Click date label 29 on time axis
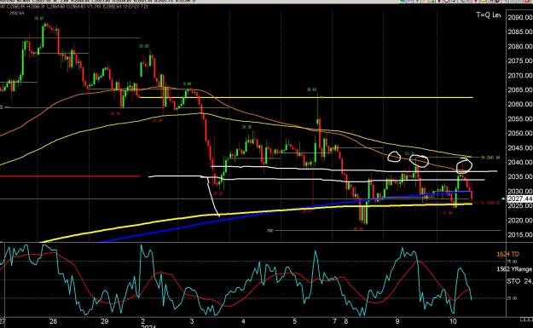This screenshot has height=328, width=533. tap(105, 321)
